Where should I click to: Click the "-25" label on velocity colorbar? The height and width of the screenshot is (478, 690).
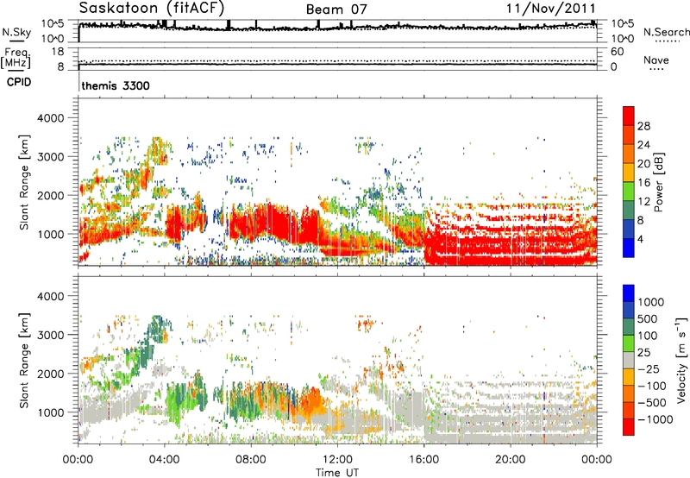tap(649, 369)
